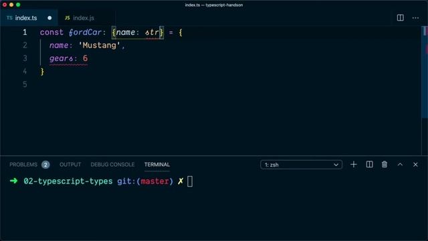Click line number 2 in the gutter
Screen dimensions: 428x241
[25, 45]
